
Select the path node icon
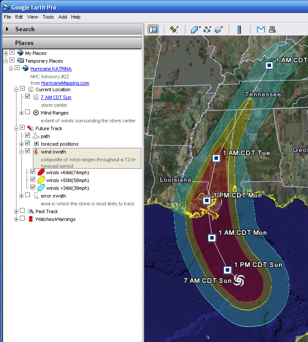pos(36,136)
